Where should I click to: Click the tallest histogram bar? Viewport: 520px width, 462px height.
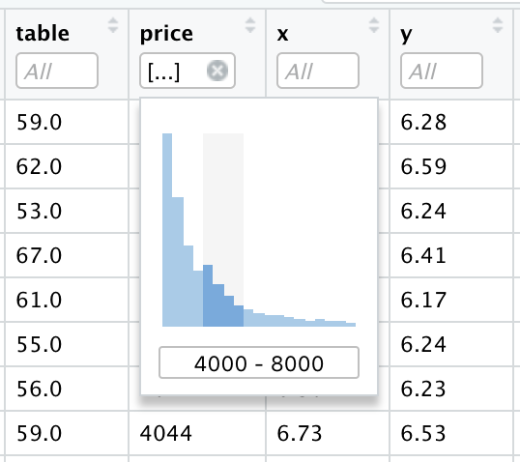pyautogui.click(x=167, y=230)
